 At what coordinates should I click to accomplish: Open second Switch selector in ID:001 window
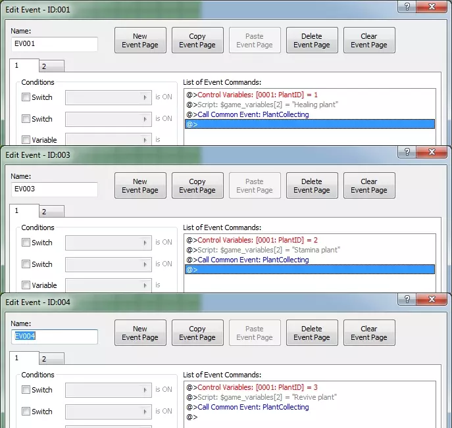click(109, 119)
